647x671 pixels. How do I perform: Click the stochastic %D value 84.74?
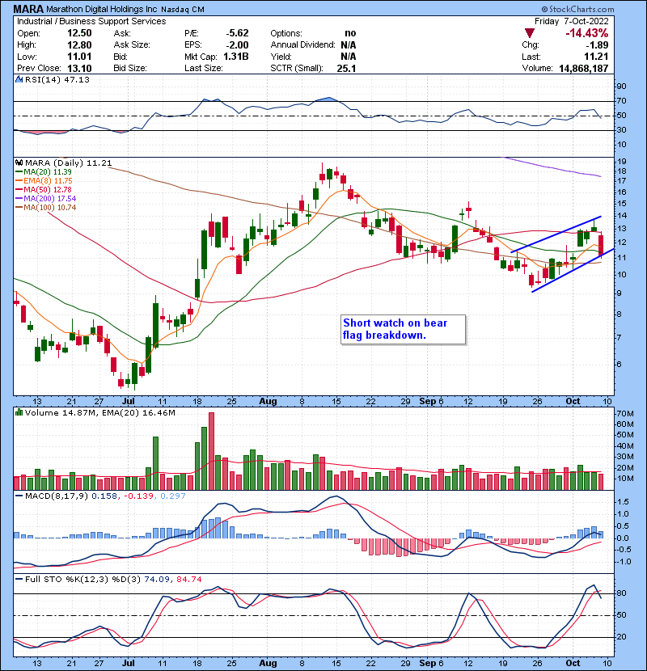(x=188, y=580)
